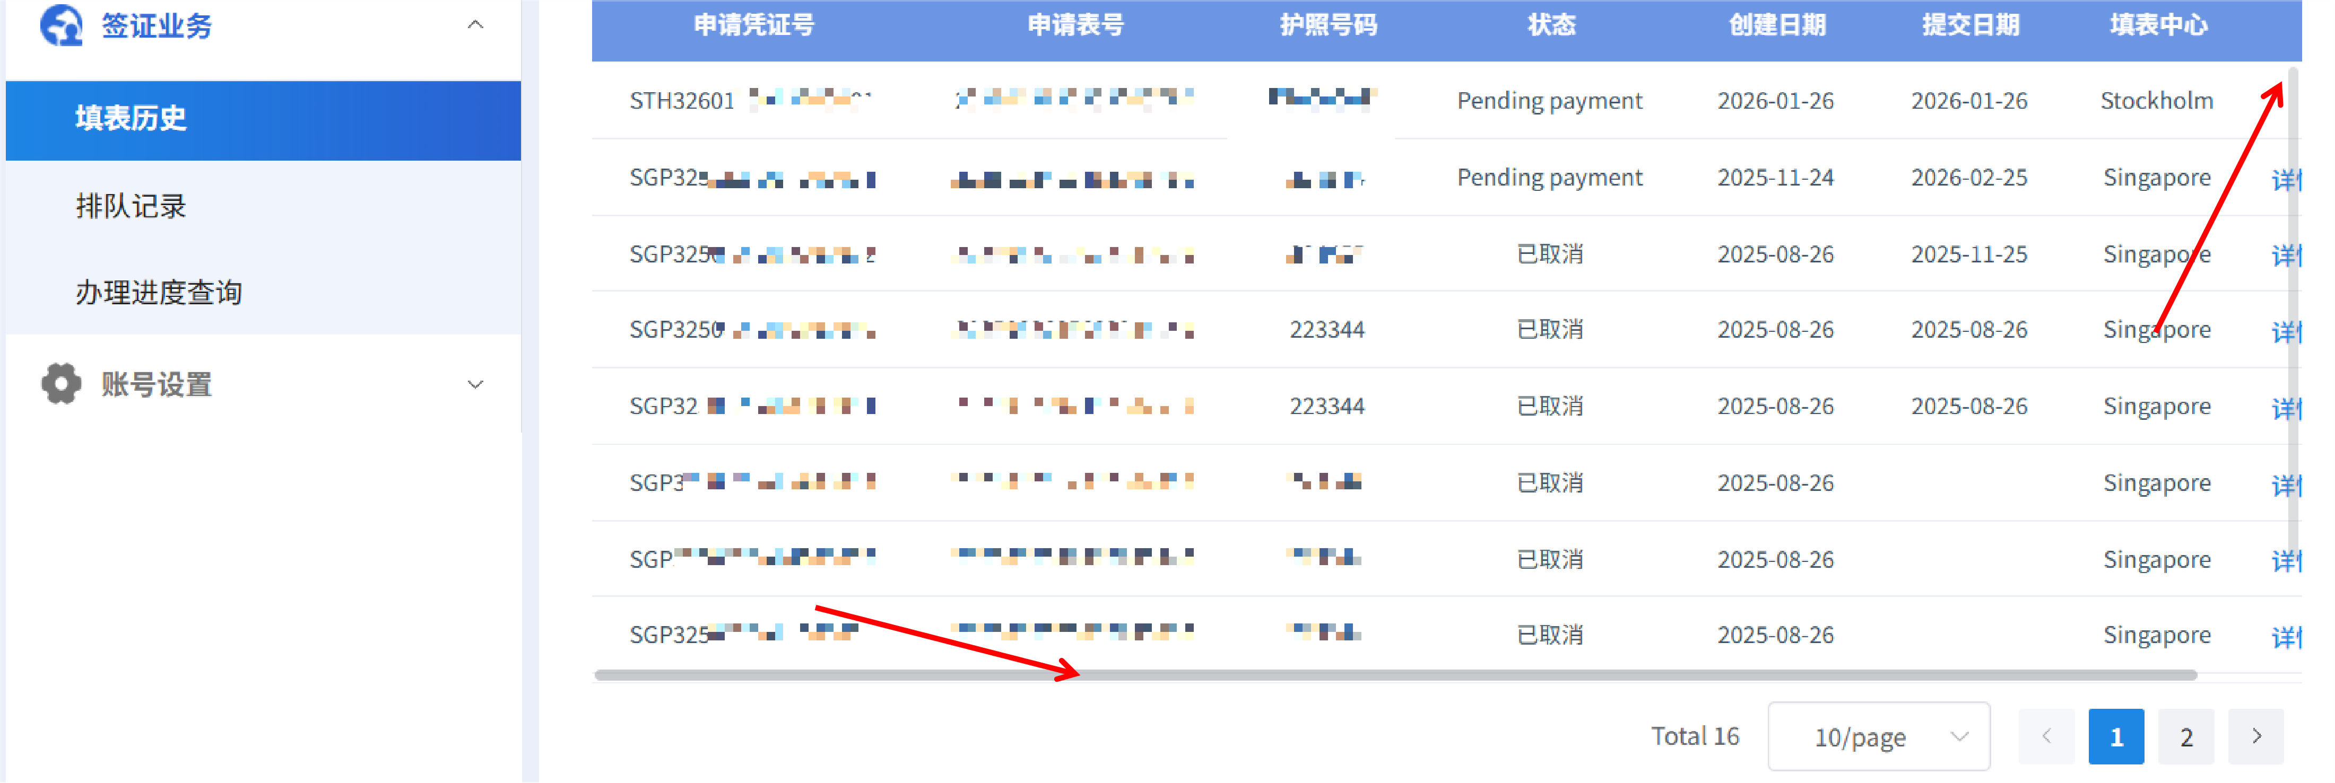
Task: Click previous page arrow
Action: point(2046,737)
